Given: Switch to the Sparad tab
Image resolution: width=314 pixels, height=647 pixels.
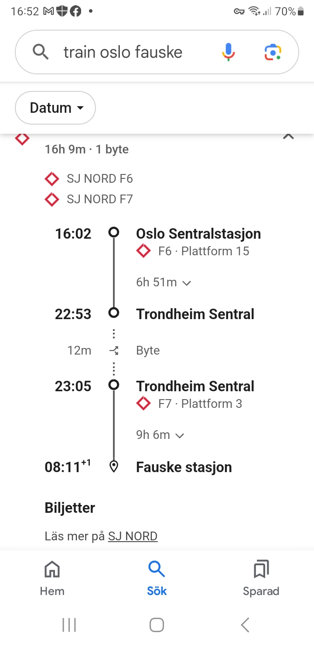Looking at the screenshot, I should [x=261, y=578].
